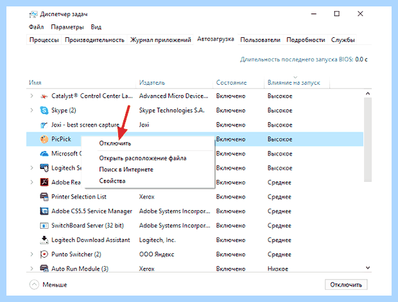
Task: Click the Printer Selection List icon
Action: pos(44,197)
